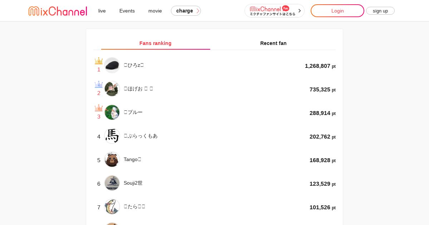The width and height of the screenshot is (429, 225).
Task: Switch to the Recent fan tab
Action: click(273, 43)
